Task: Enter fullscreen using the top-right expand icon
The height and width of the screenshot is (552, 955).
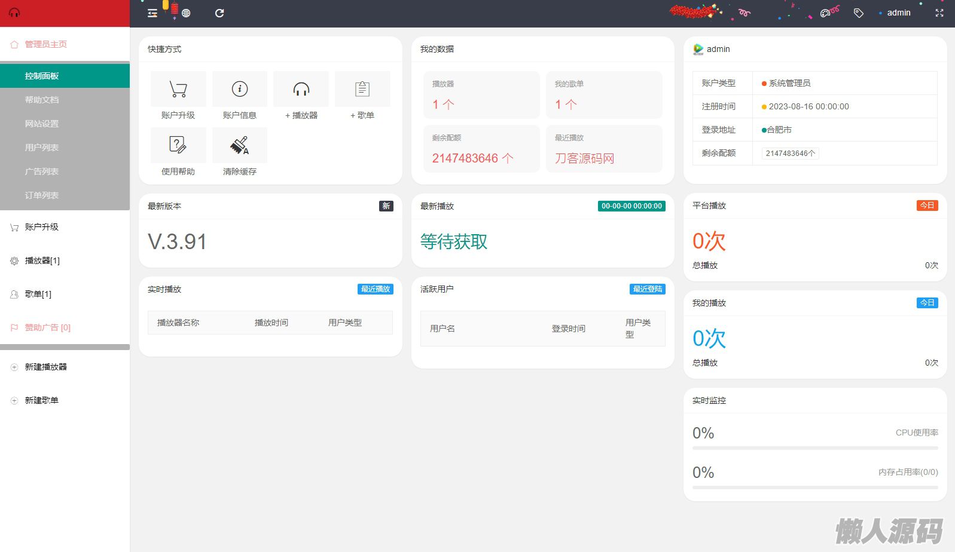Action: tap(939, 13)
